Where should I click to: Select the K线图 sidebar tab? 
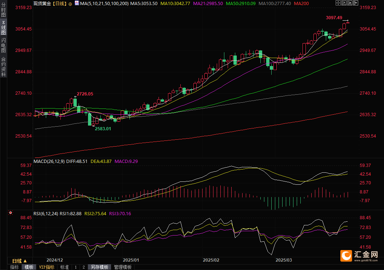(3, 28)
